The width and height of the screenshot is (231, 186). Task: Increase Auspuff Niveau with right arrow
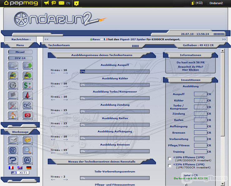pyautogui.click(x=66, y=73)
